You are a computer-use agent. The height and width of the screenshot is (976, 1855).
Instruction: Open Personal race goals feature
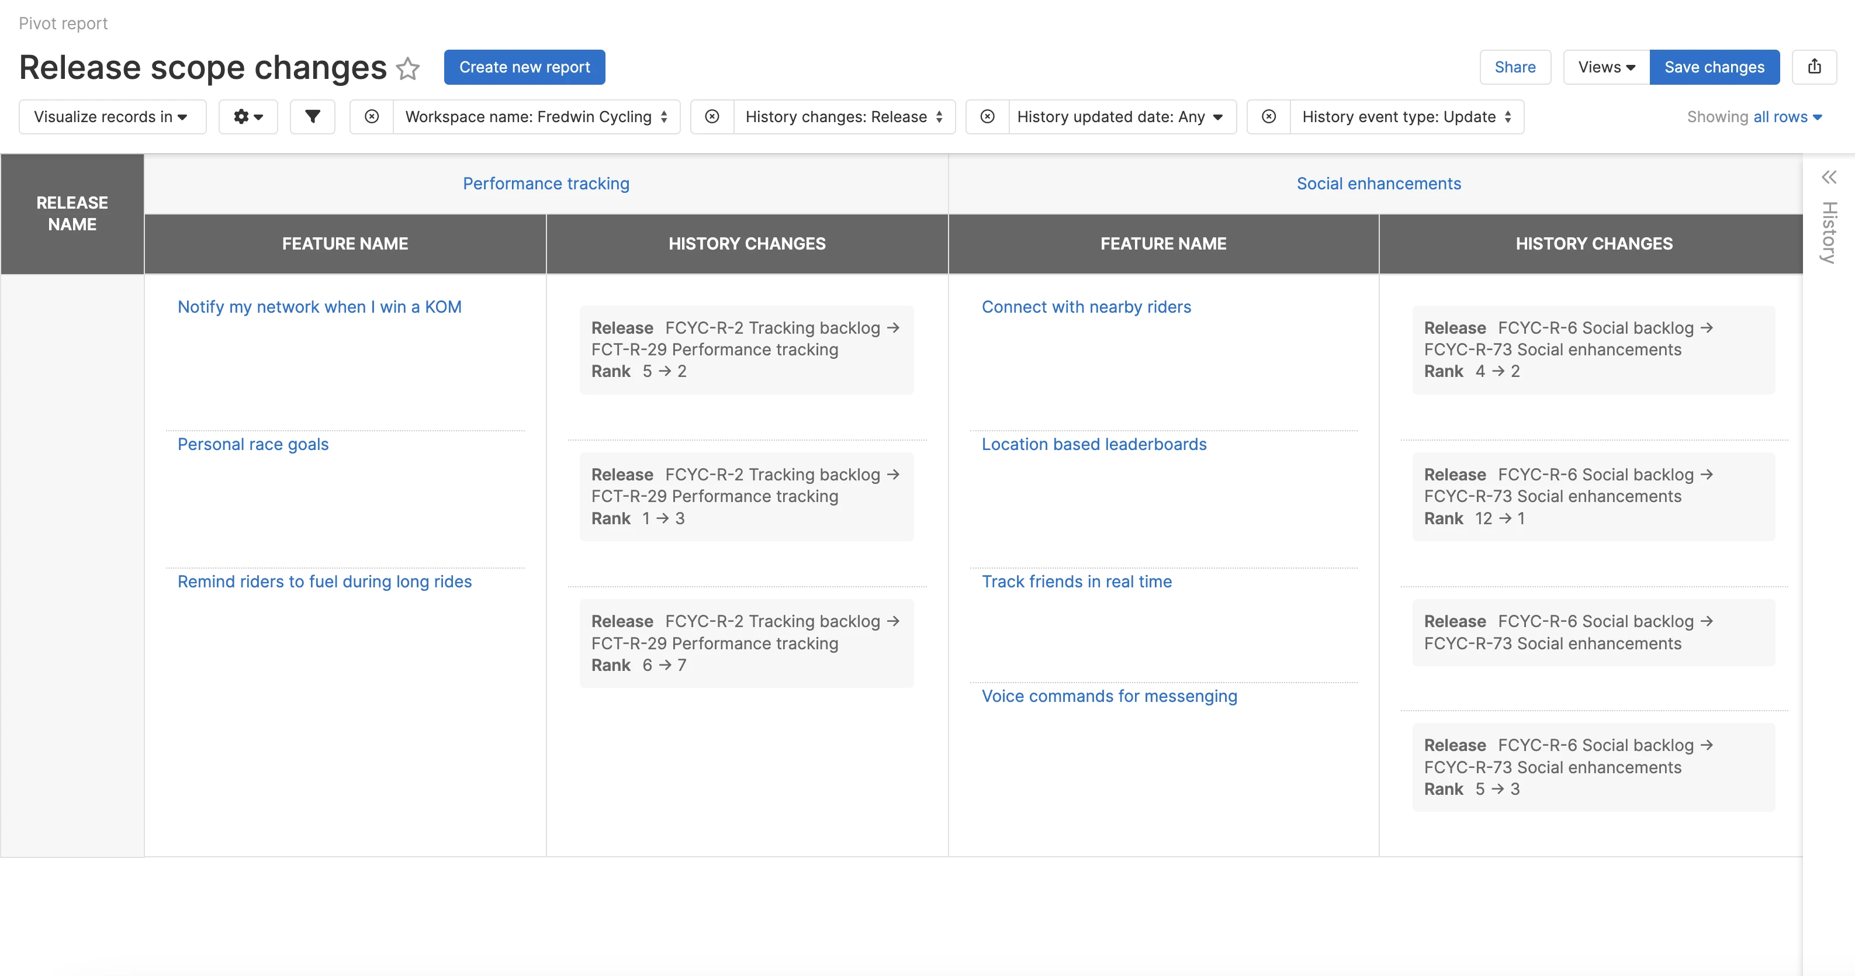tap(252, 444)
